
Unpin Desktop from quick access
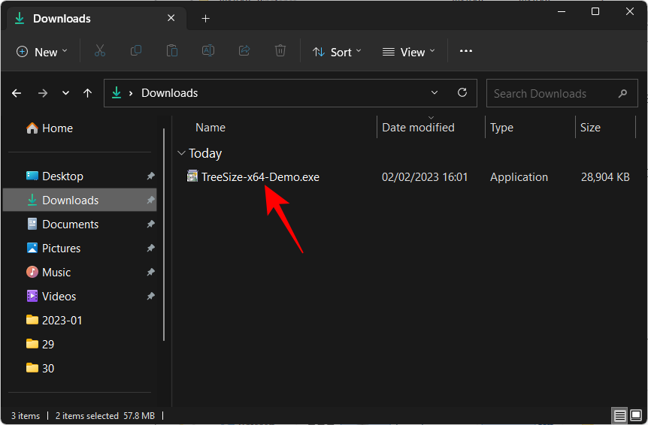150,176
